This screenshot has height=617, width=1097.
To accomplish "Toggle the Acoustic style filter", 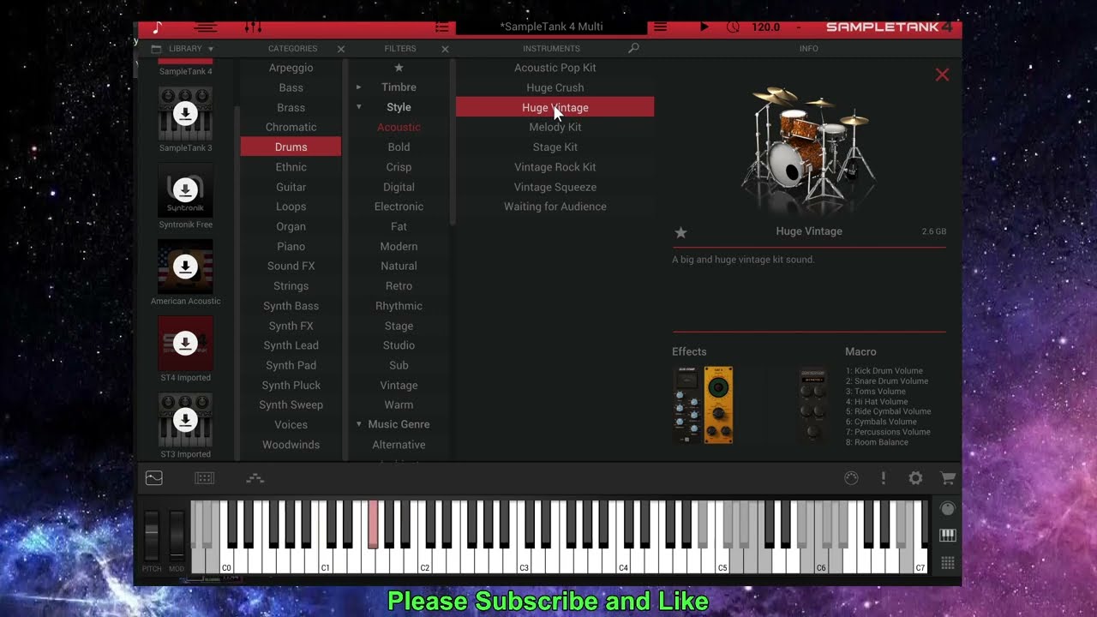I will pos(399,127).
